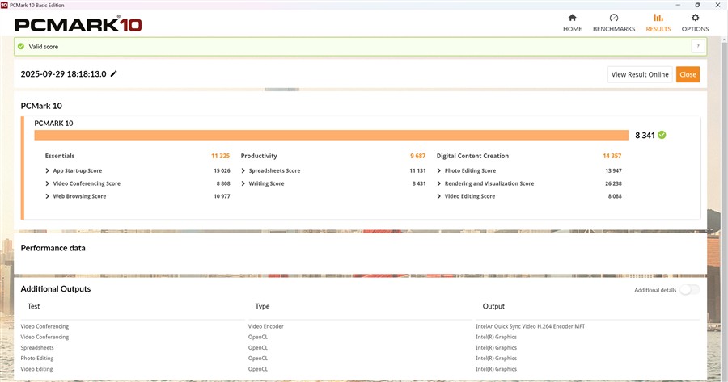This screenshot has height=382, width=728.
Task: Expand Spreadsheets Score breakdown
Action: [x=243, y=171]
